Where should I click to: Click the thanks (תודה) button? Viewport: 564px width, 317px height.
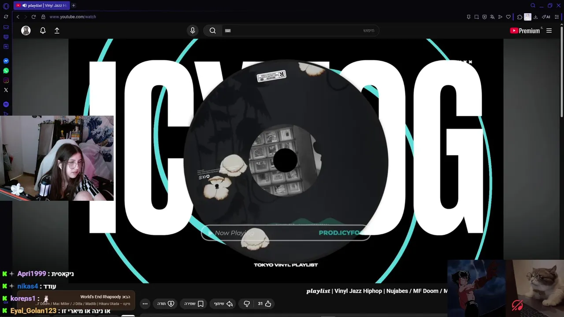click(166, 303)
